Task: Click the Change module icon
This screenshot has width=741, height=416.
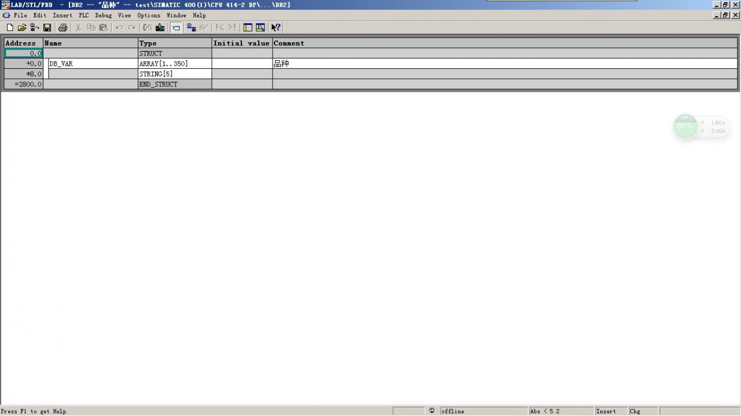Action: (148, 27)
